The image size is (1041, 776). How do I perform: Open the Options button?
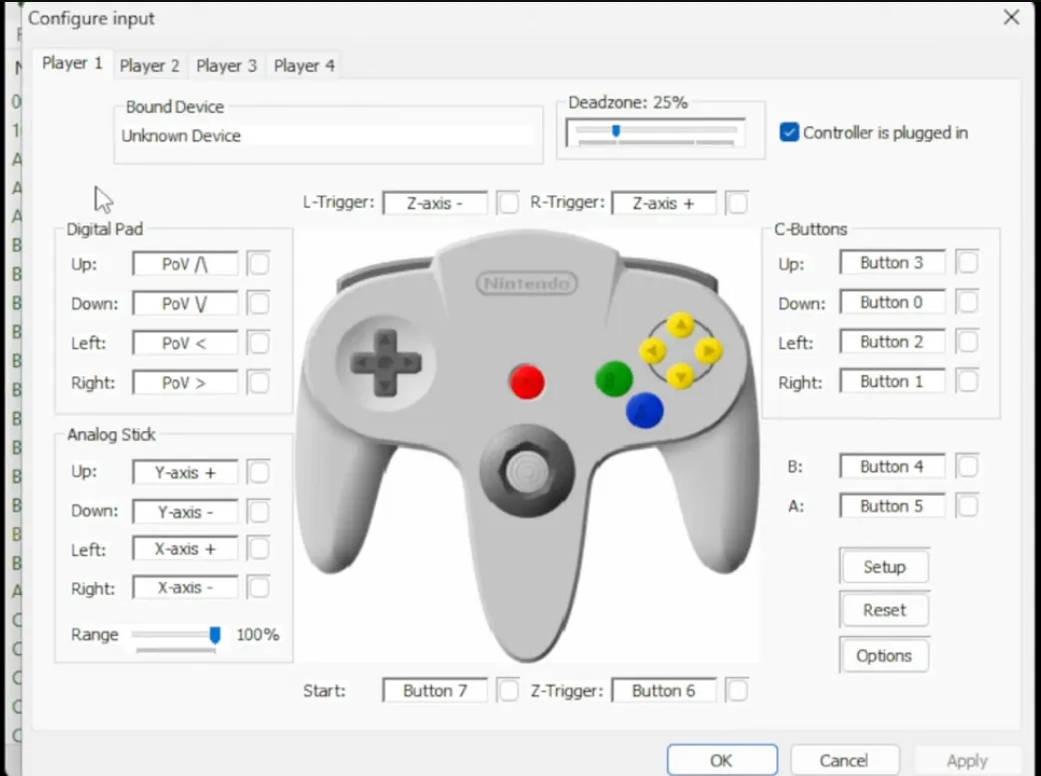click(x=883, y=655)
